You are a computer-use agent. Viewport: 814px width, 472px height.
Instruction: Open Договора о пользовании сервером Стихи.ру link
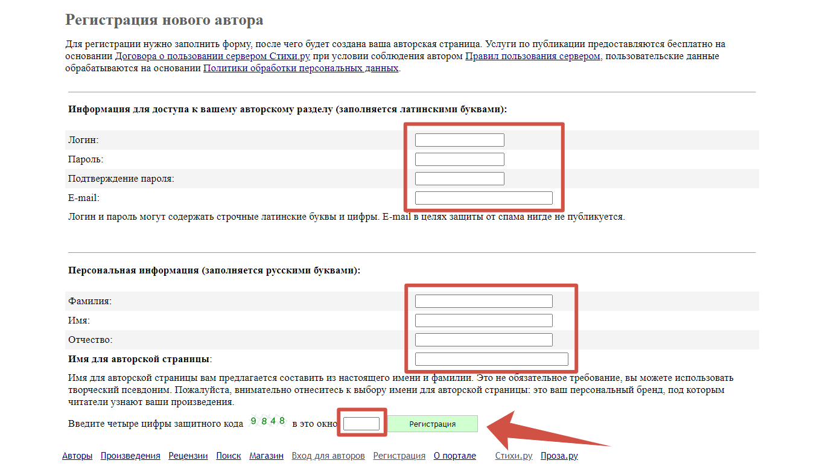tap(212, 56)
